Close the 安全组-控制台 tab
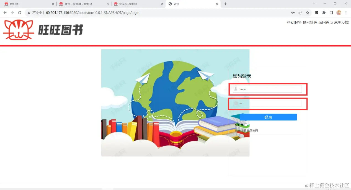 162,4
